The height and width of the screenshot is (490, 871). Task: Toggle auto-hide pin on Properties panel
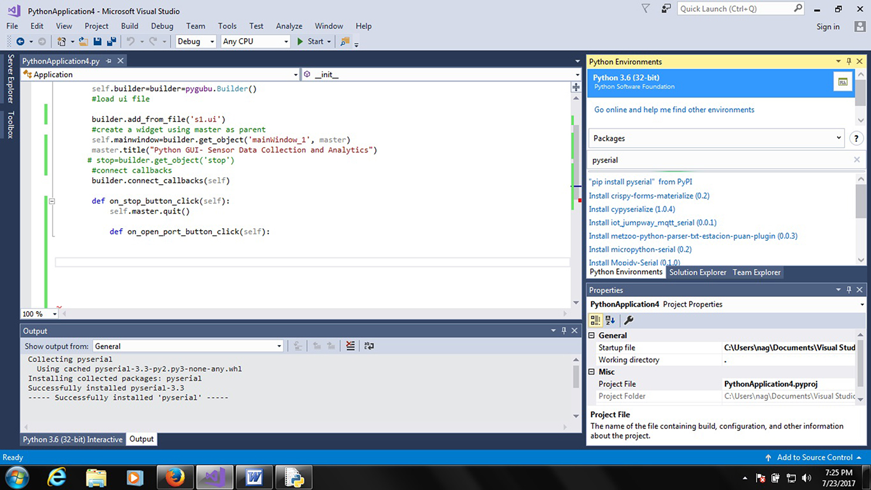click(x=849, y=290)
